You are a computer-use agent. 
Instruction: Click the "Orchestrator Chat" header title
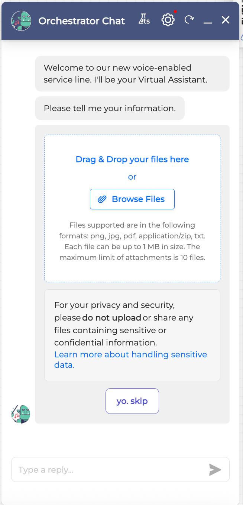[82, 21]
